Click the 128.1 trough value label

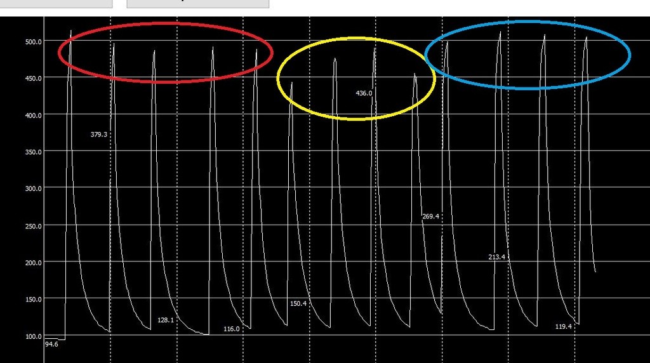166,320
